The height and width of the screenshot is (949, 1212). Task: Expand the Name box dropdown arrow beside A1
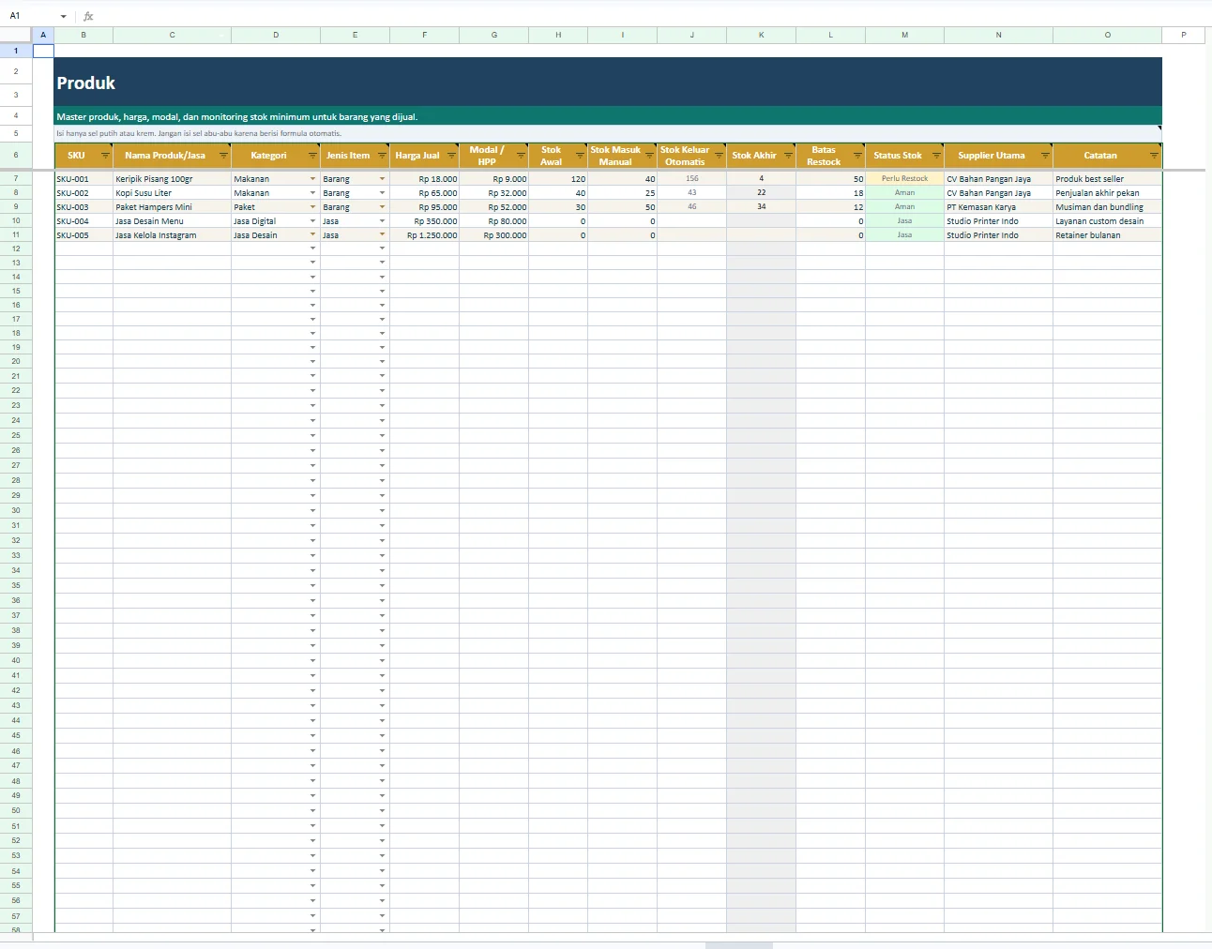coord(64,16)
